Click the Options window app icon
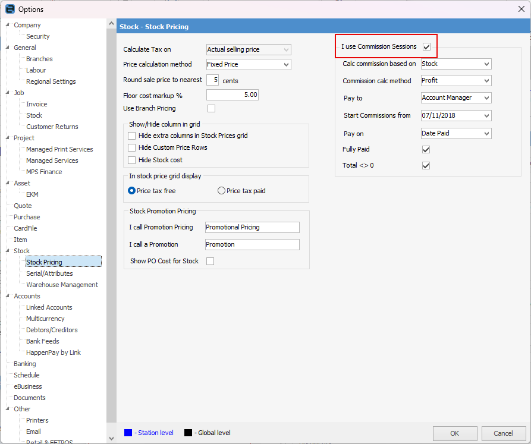Viewport: 531px width, 444px height. click(10, 9)
